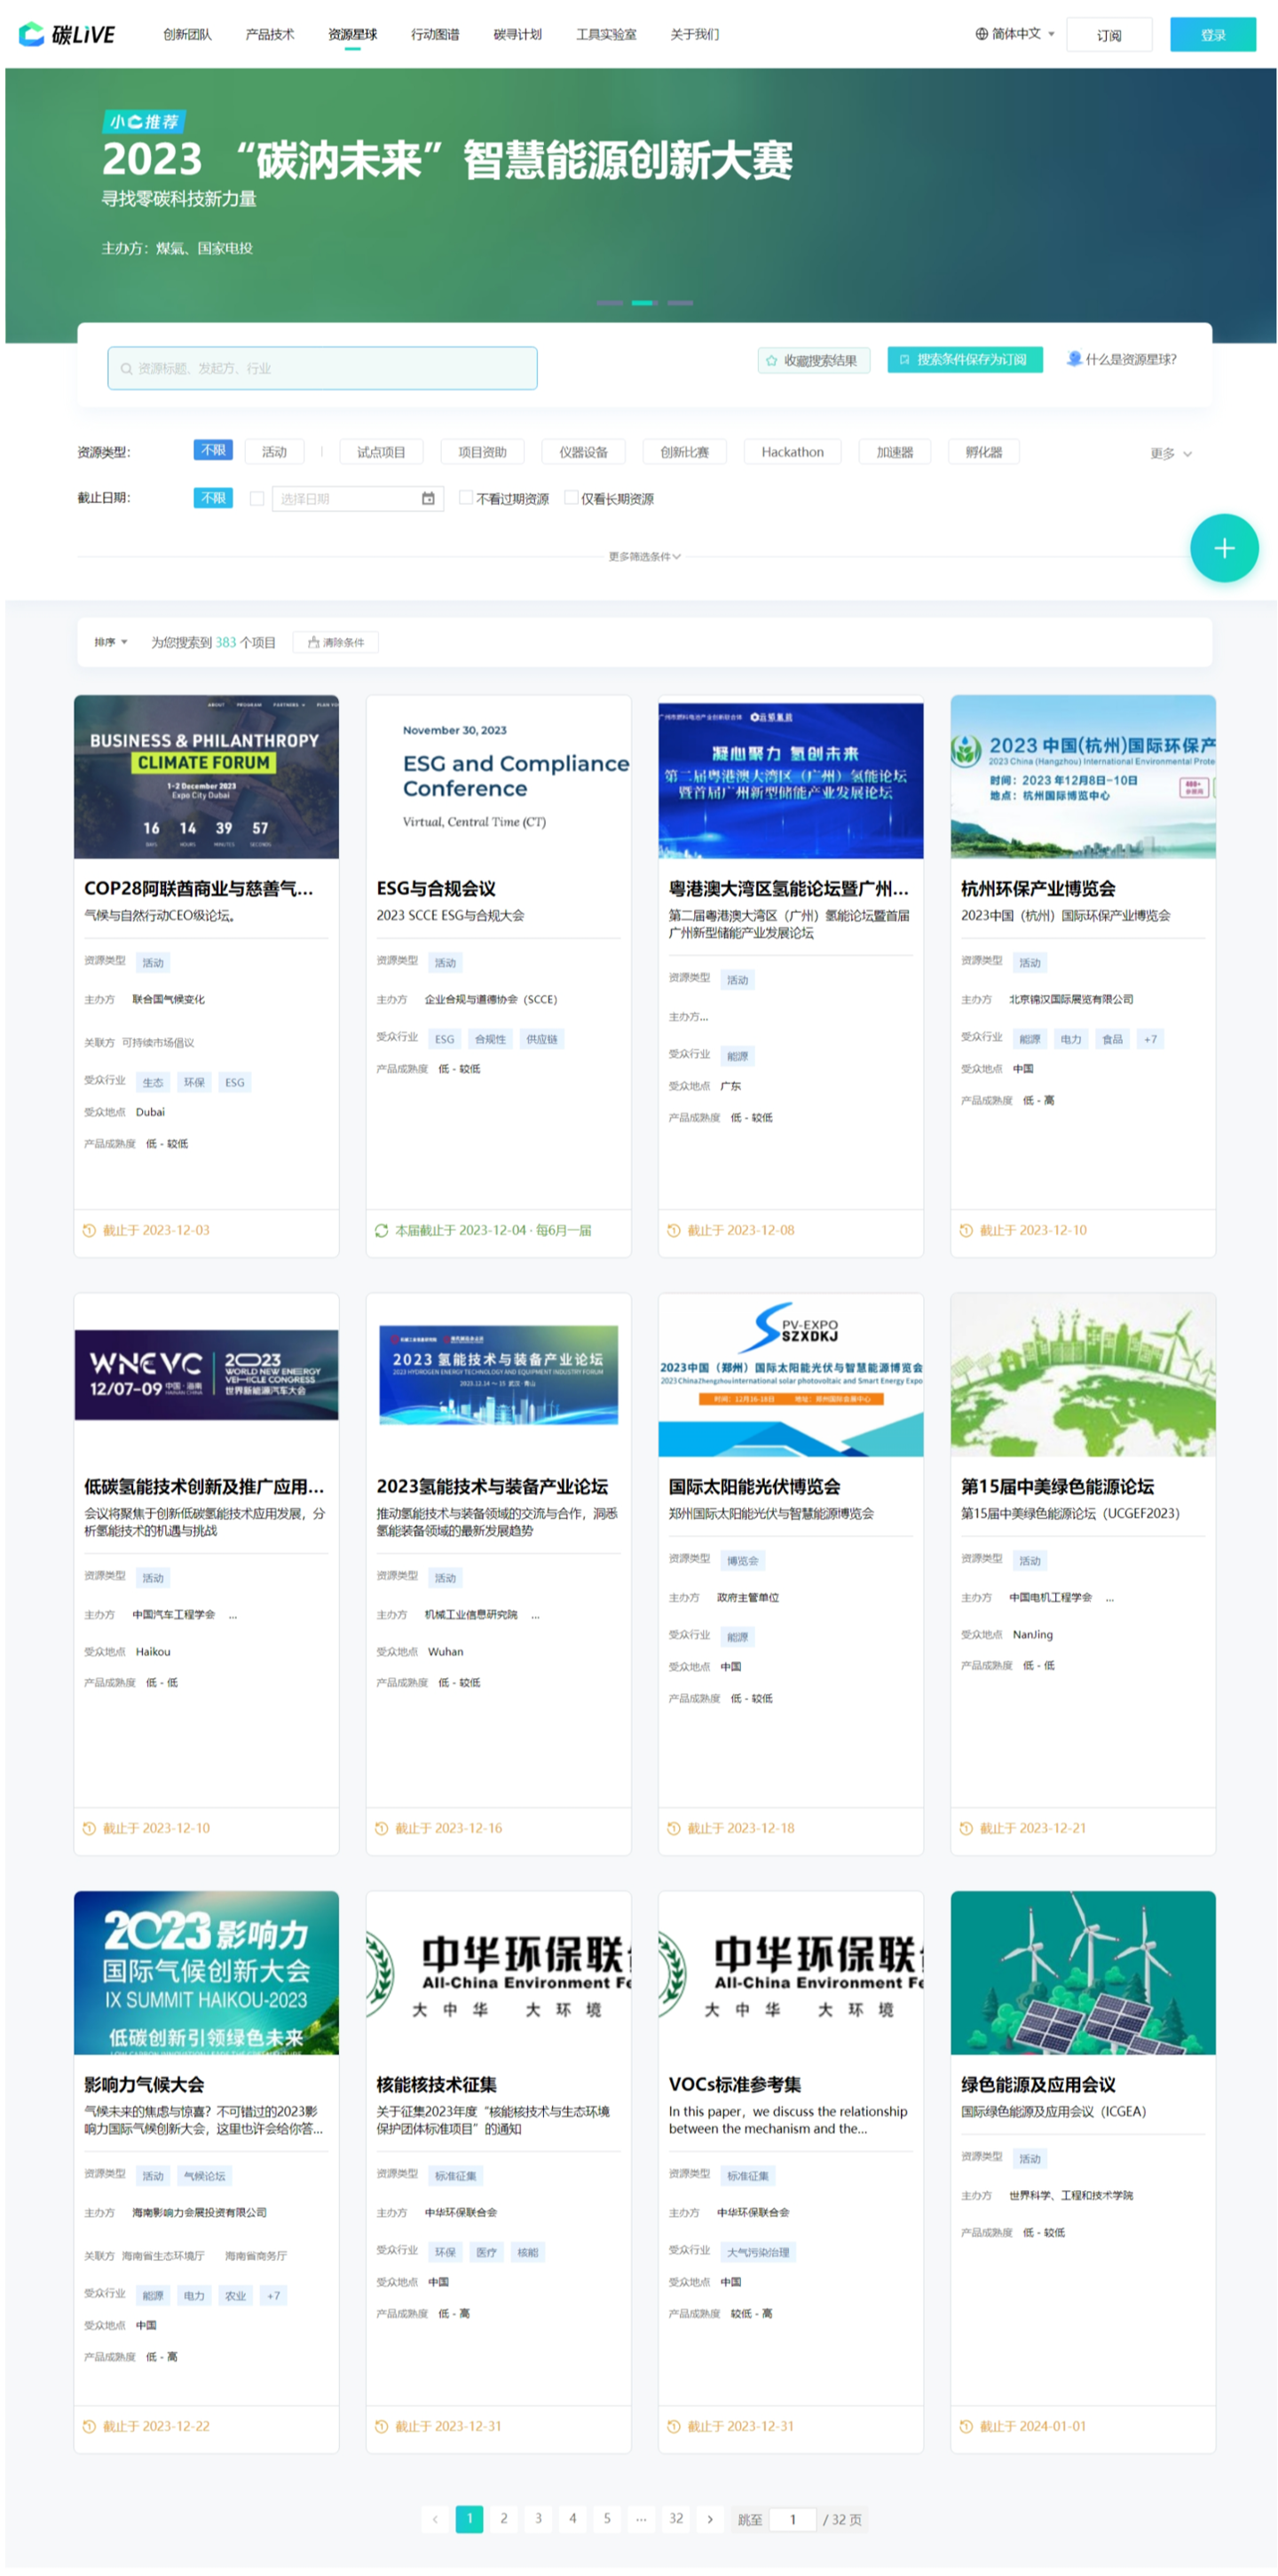Click the clock icon beside 截止于 2023-12-16
Image resolution: width=1278 pixels, height=2576 pixels.
click(381, 1829)
